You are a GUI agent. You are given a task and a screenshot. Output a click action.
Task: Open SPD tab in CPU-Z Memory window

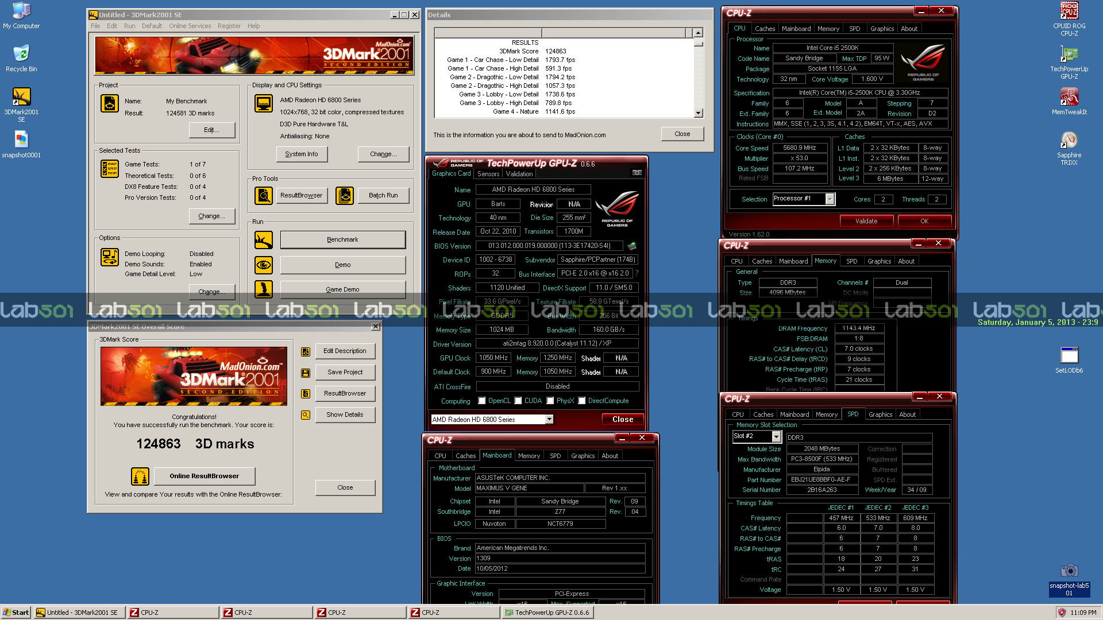[x=851, y=261]
